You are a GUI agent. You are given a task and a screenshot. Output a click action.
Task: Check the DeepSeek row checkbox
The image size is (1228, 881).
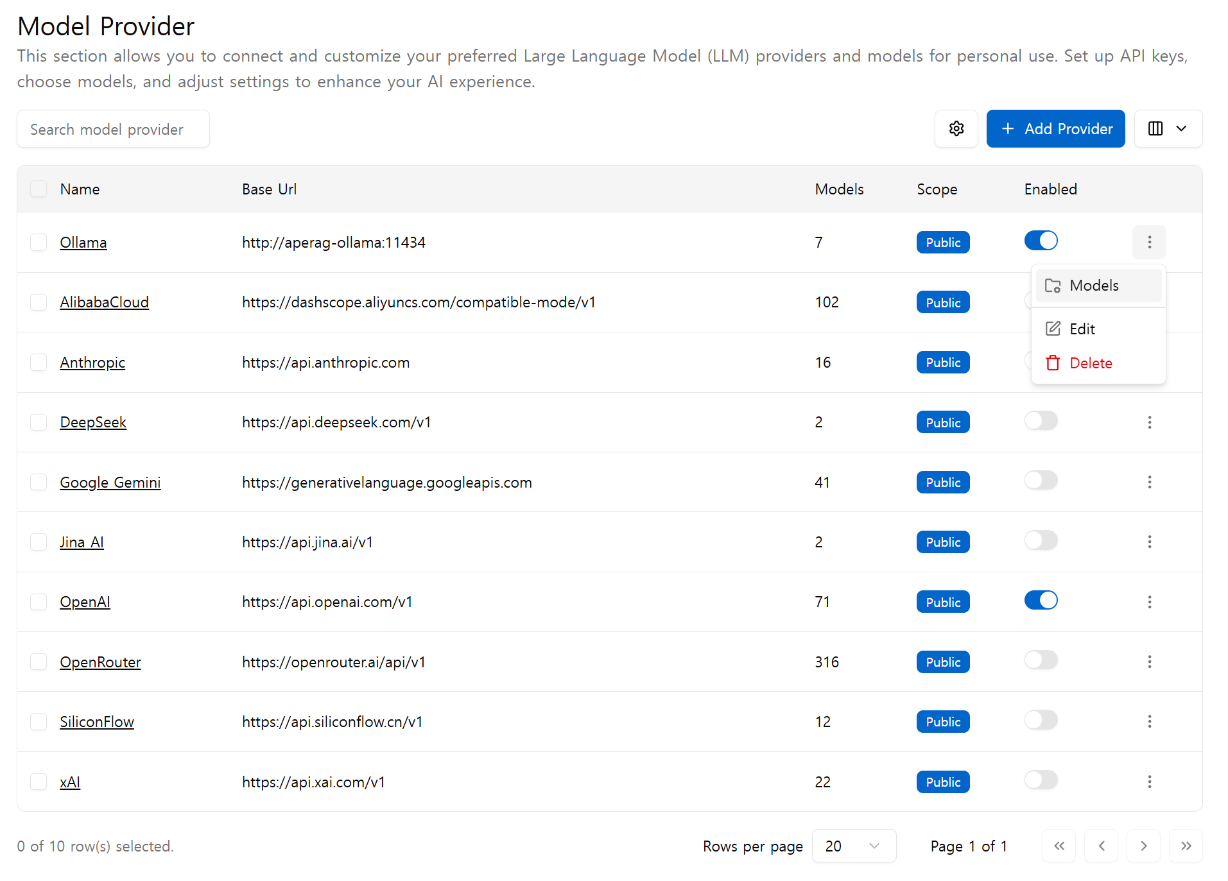(39, 422)
